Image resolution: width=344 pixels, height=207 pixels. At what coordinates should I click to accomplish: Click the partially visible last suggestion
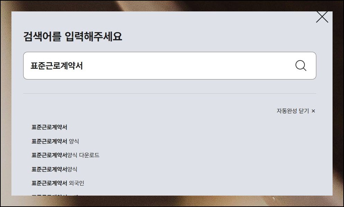[55, 195]
